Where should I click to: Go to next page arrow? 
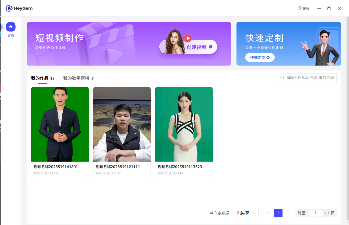click(x=289, y=213)
